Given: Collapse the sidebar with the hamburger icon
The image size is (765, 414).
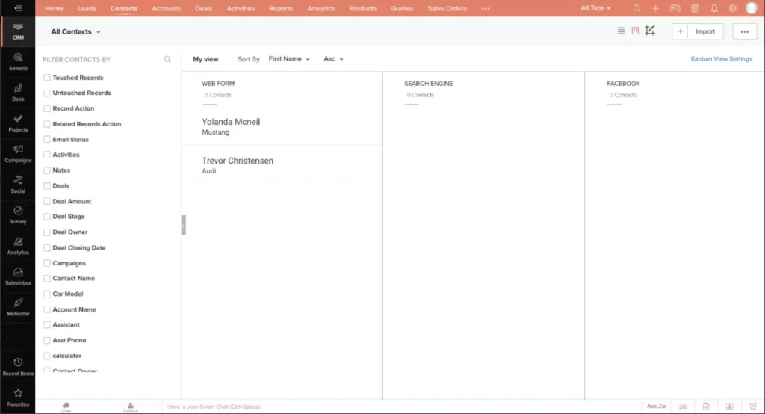Looking at the screenshot, I should (18, 8).
